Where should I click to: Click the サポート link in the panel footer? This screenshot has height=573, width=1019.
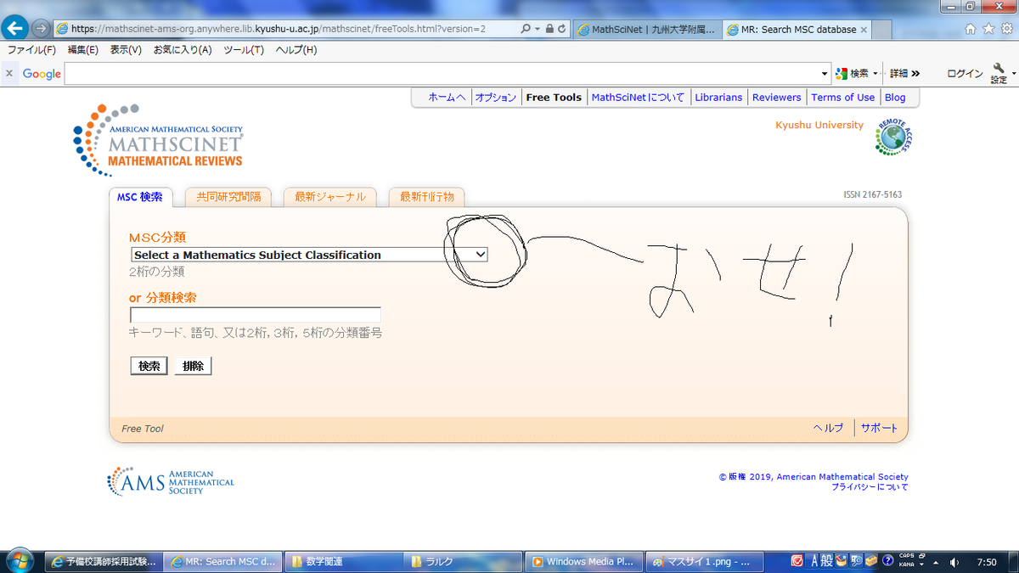[x=879, y=428]
